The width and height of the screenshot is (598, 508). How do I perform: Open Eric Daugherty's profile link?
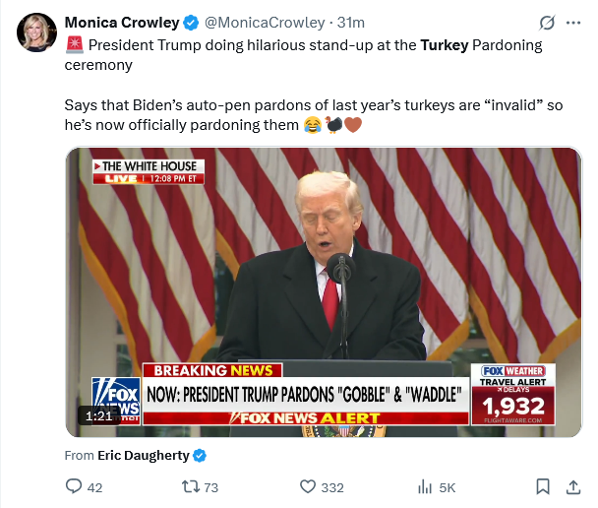tap(144, 456)
